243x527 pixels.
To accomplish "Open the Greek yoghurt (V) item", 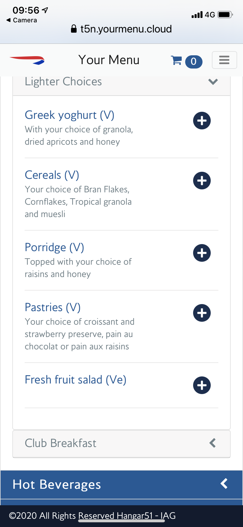I will (x=70, y=115).
